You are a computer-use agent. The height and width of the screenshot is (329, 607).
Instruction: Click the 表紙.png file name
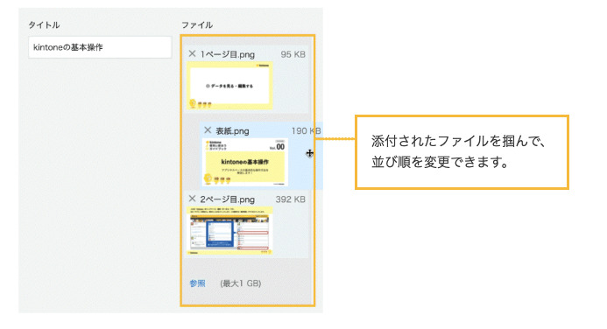tap(232, 131)
